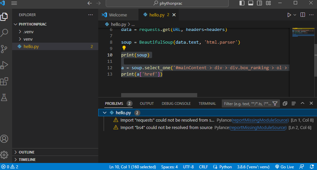Open the Testing flask view
Image resolution: width=317 pixels, height=170 pixels.
(x=4, y=97)
